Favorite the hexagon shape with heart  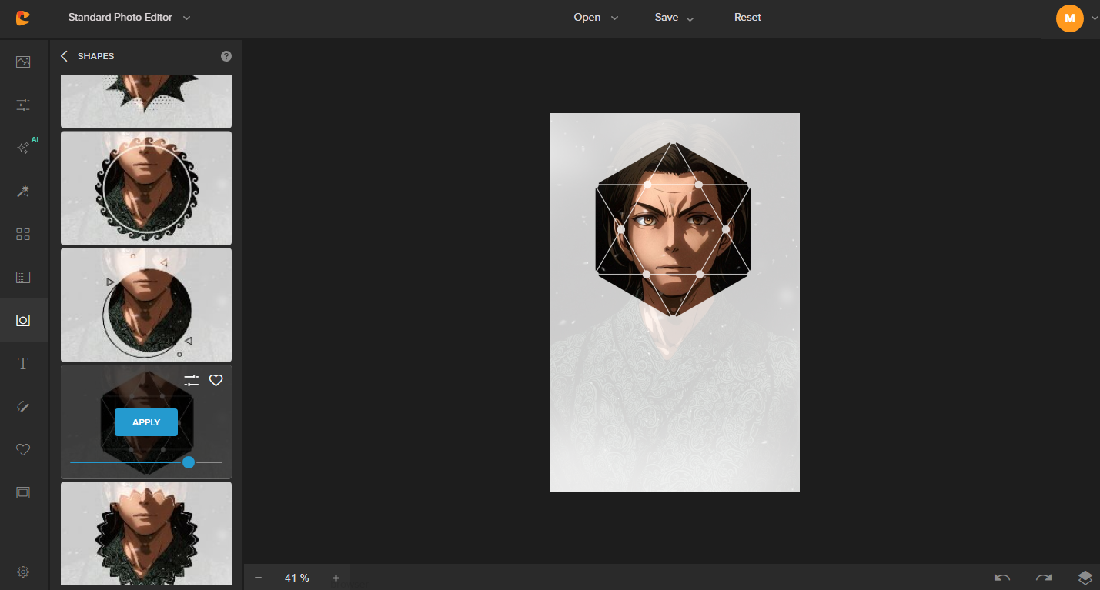click(216, 380)
